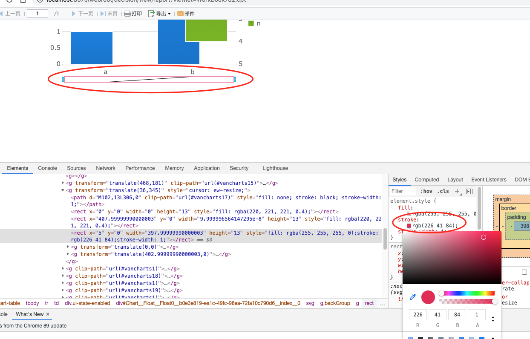
Task: Click the stroke rgb(226 41 84) color swatch
Action: tap(409, 226)
